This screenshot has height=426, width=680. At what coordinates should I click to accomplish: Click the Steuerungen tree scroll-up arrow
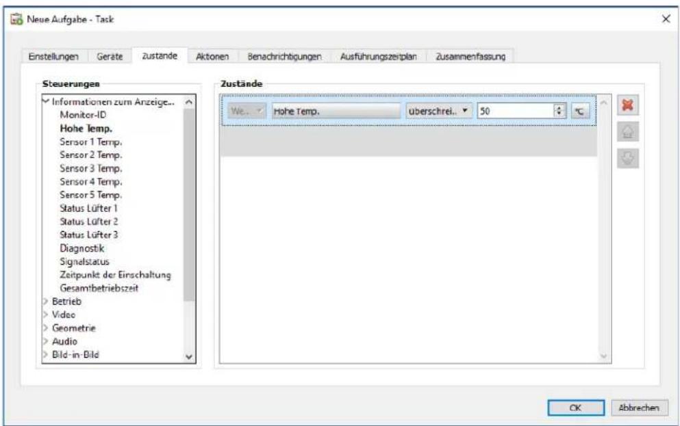(189, 102)
